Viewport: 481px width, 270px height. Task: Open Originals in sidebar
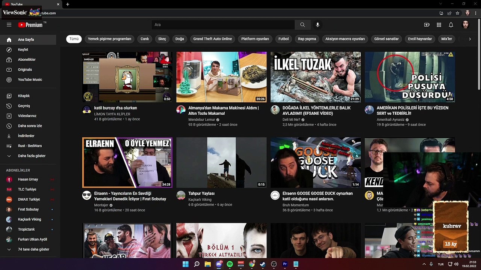pos(28,69)
